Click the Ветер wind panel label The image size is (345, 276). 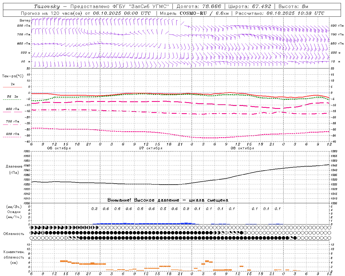(x=25, y=20)
